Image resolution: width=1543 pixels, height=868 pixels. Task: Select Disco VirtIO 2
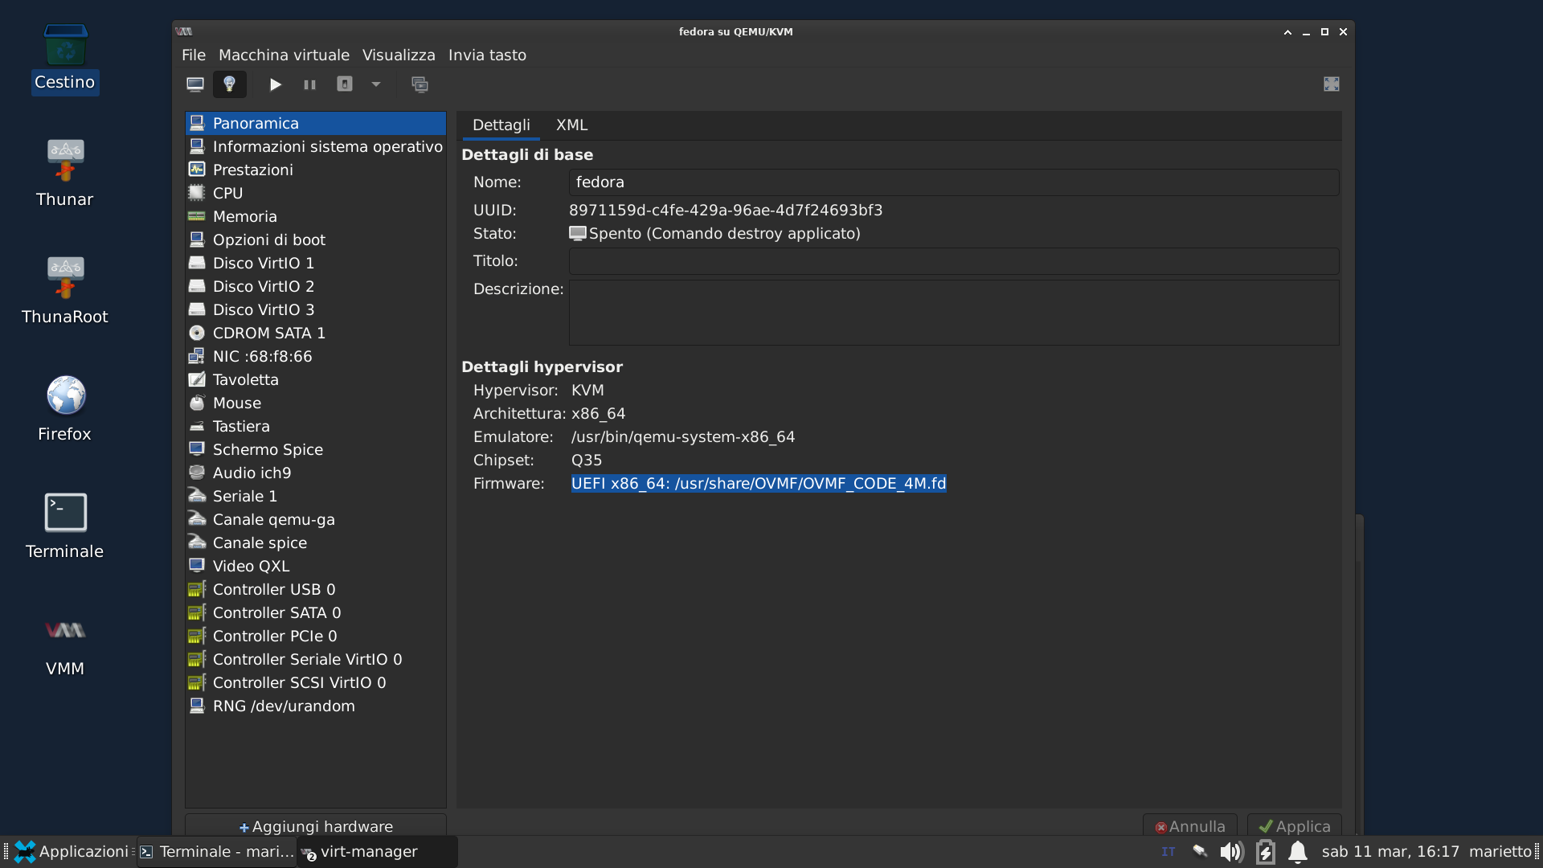tap(316, 286)
